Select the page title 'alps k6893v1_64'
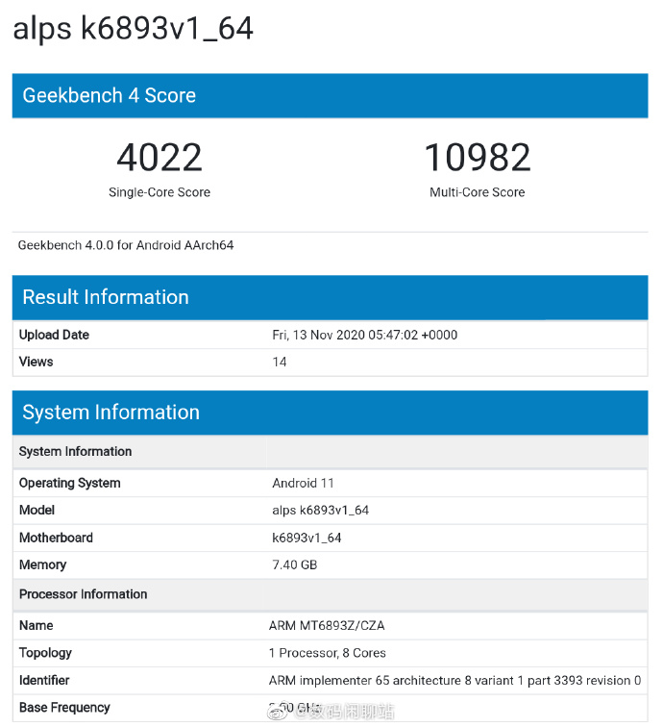The height and width of the screenshot is (727, 663). 133,28
